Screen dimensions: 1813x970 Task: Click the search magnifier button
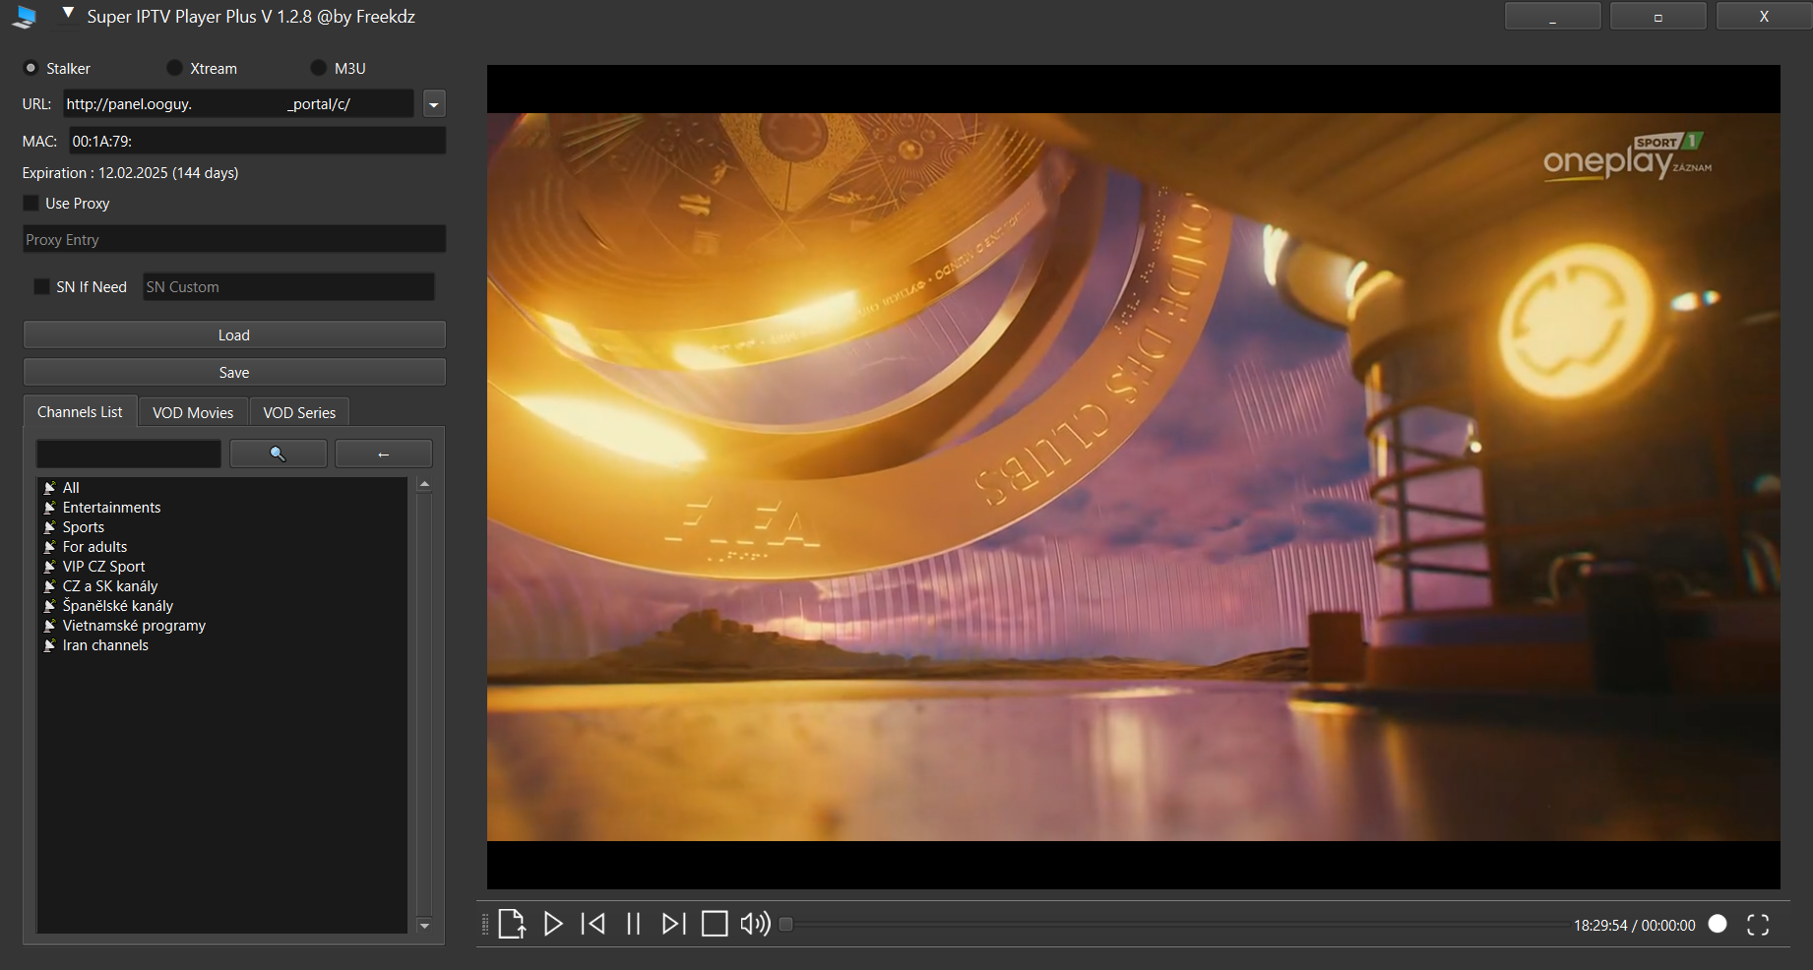tap(279, 454)
